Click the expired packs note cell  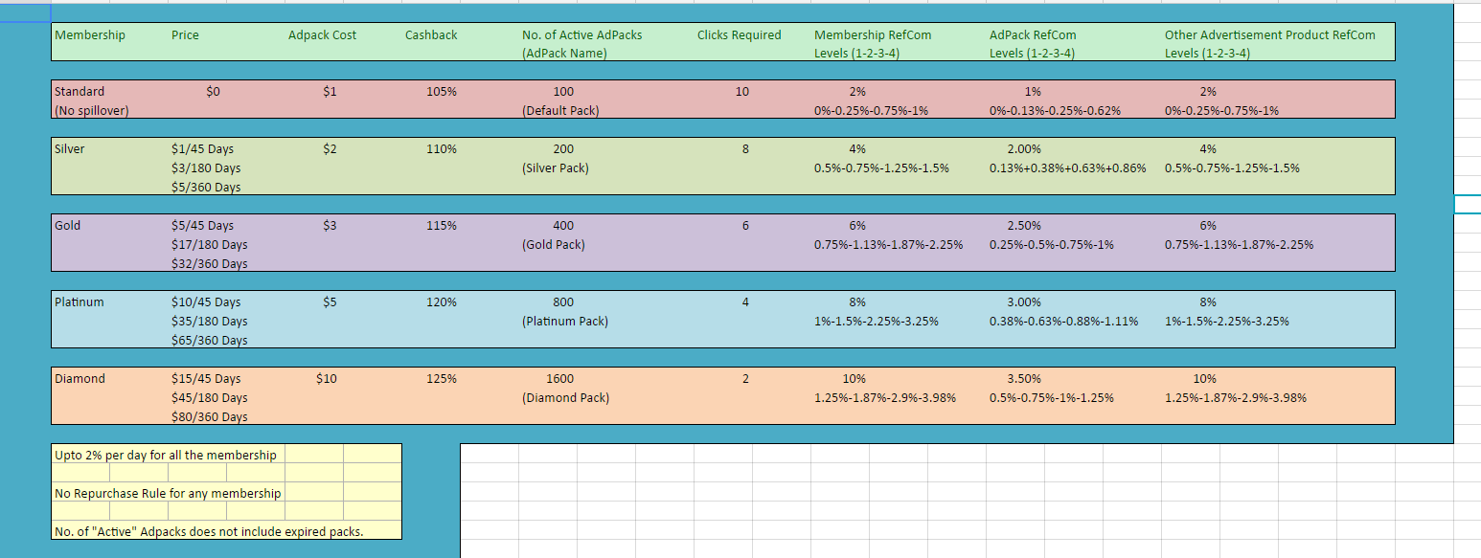tap(209, 531)
